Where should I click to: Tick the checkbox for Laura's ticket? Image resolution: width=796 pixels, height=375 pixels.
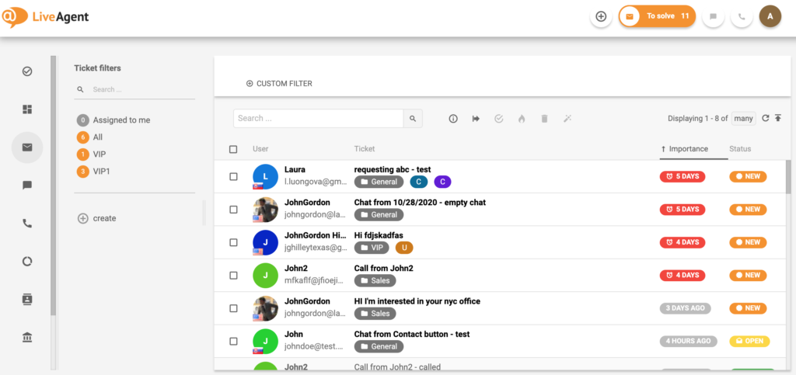coord(233,176)
